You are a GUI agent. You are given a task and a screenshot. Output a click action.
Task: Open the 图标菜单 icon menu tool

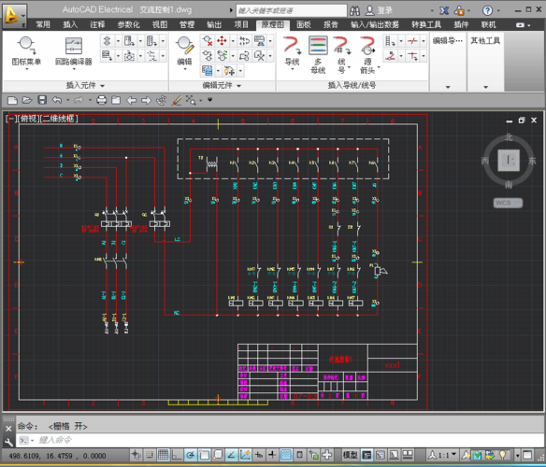pos(26,53)
